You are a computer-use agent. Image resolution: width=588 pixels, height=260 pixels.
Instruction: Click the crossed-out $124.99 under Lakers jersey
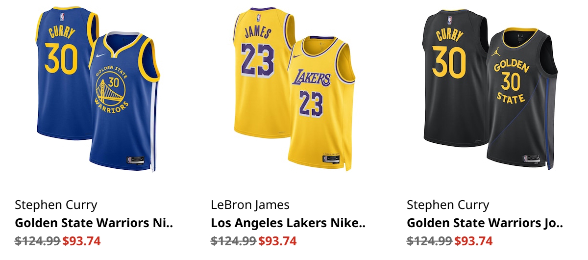(233, 241)
